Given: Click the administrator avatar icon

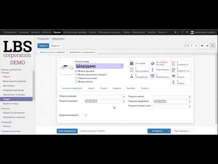Looking at the screenshot, I should point(192,32).
